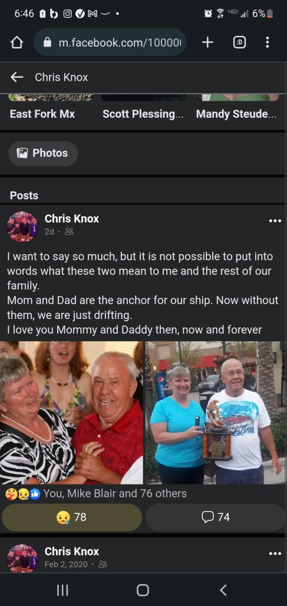Screen dimensions: 287x606
Task: Toggle the sad reaction button showing 78
Action: coord(72,517)
